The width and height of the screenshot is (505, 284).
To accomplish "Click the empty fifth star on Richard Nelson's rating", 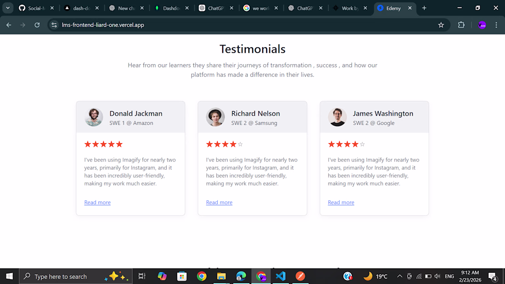I will (240, 144).
